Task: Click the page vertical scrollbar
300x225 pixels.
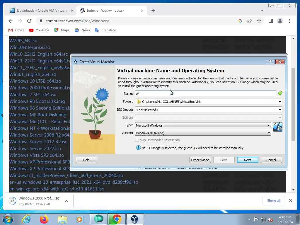Action: click(293, 104)
